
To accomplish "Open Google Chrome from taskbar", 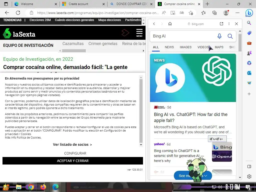I will pyautogui.click(x=31, y=187).
